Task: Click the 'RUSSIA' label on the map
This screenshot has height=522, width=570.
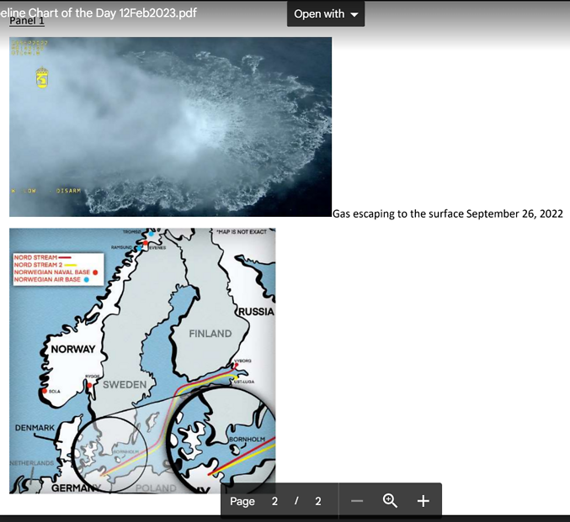Action: click(x=256, y=311)
